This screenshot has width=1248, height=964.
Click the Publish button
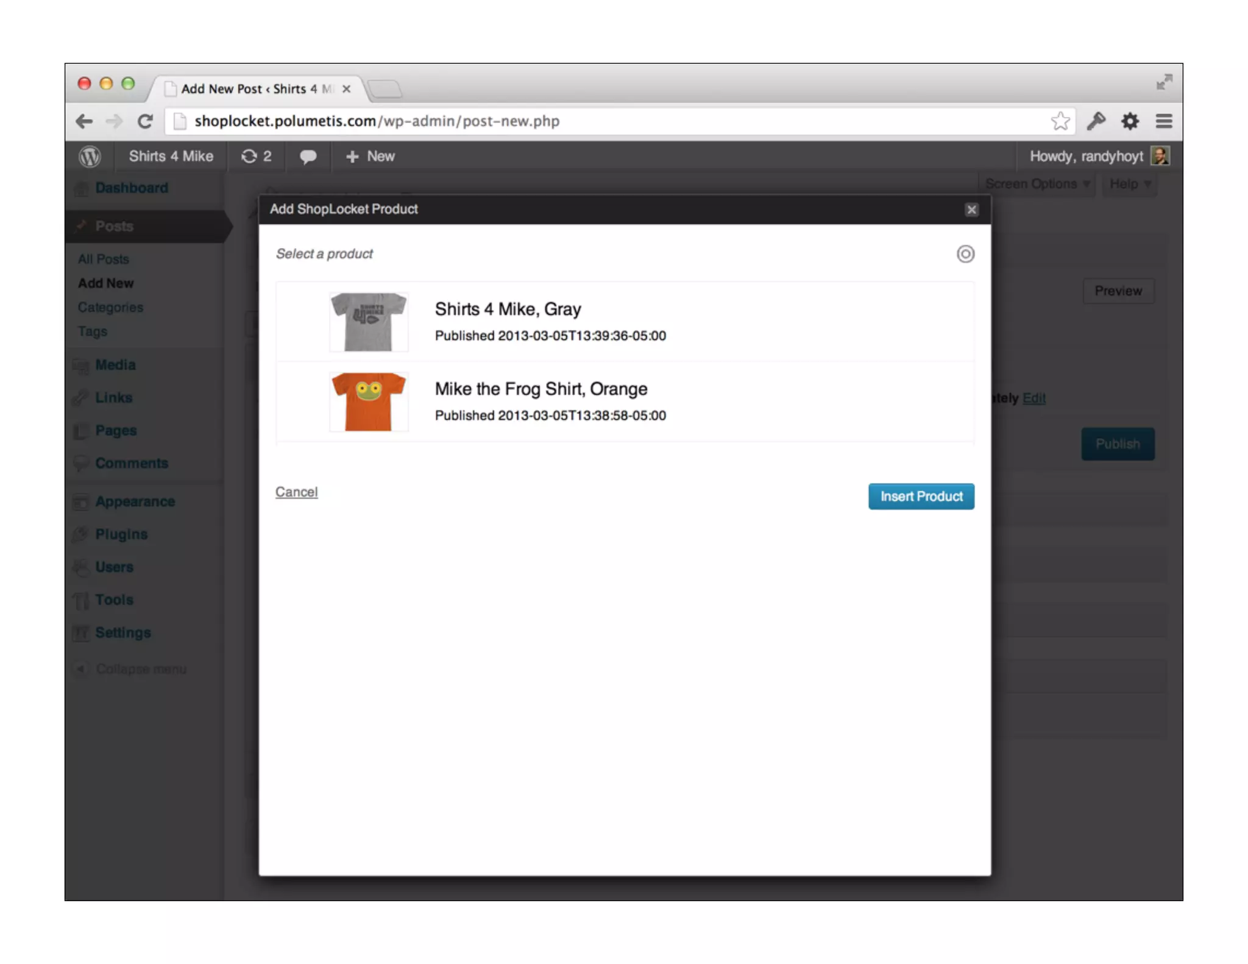click(x=1118, y=444)
